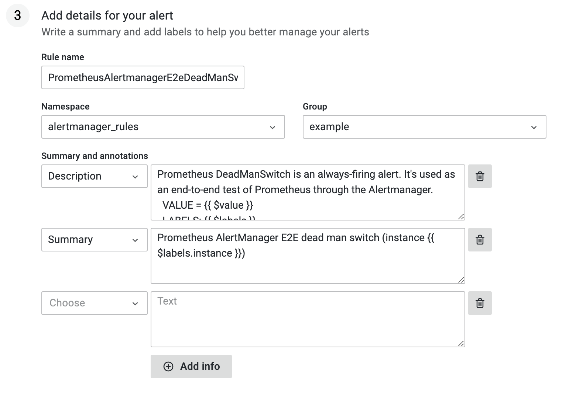Click the resize handle of the Summary textarea
576x396 pixels.
pyautogui.click(x=461, y=280)
